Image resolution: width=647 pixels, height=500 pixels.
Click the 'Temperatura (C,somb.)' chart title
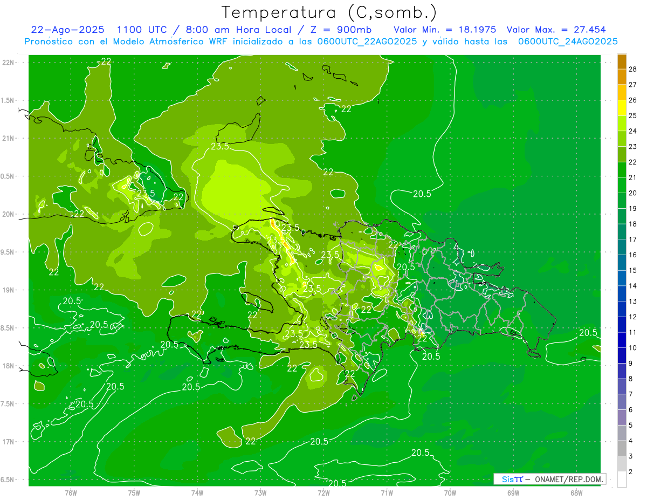[329, 12]
